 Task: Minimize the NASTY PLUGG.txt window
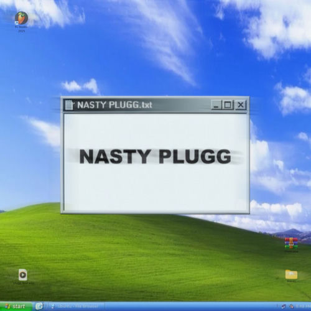pos(216,105)
